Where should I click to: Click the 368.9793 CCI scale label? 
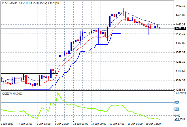(180, 93)
